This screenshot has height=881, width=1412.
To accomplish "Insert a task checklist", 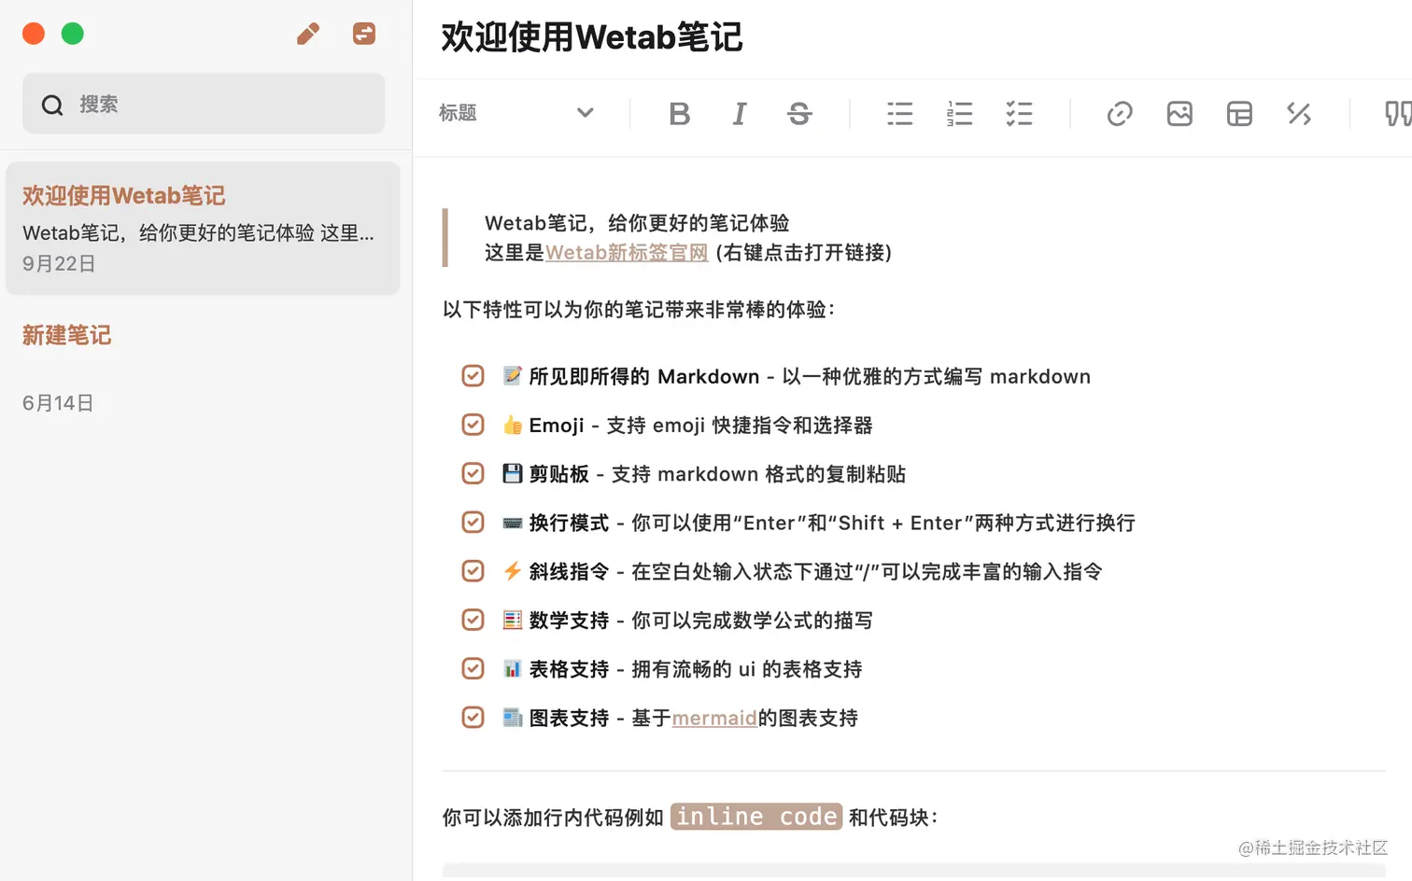I will (x=1019, y=114).
